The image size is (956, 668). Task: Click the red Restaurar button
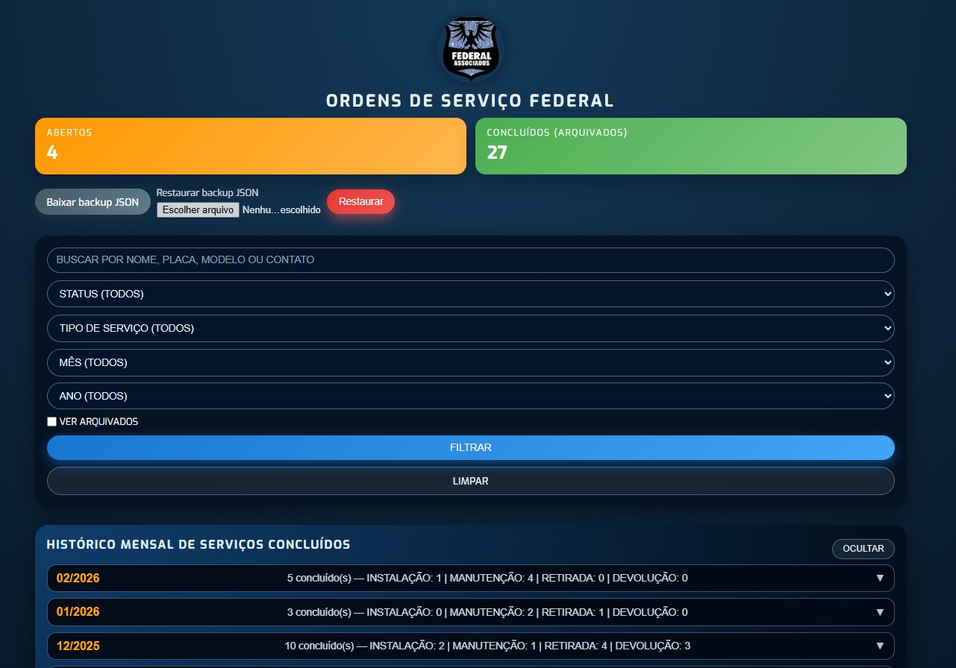click(360, 201)
